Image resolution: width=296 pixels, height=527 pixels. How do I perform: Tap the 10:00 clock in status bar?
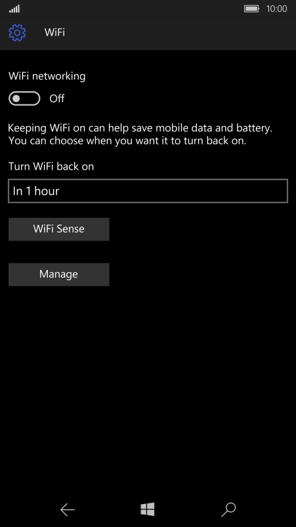tap(276, 9)
